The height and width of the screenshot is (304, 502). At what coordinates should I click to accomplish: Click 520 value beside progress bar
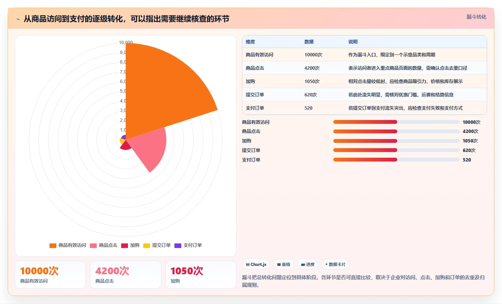pyautogui.click(x=467, y=160)
